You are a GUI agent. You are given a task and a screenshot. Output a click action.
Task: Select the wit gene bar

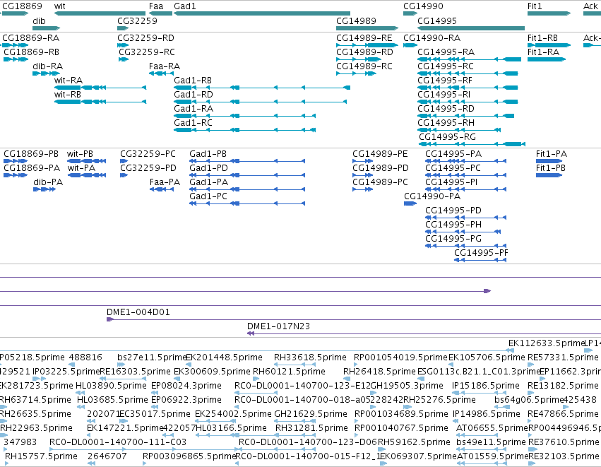tap(100, 13)
